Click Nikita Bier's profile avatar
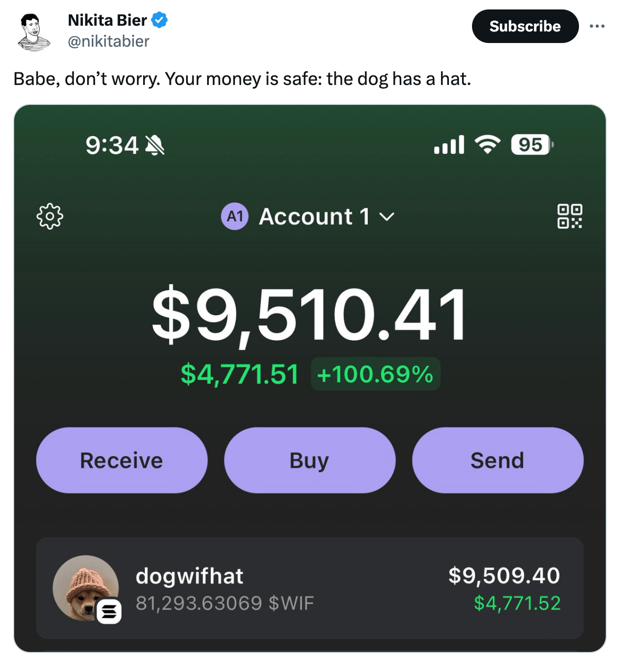The height and width of the screenshot is (663, 622). [x=34, y=33]
